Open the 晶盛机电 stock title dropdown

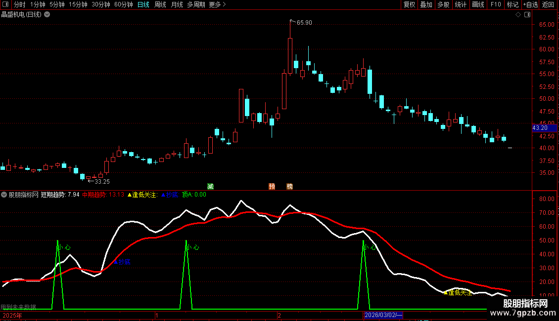pos(47,15)
